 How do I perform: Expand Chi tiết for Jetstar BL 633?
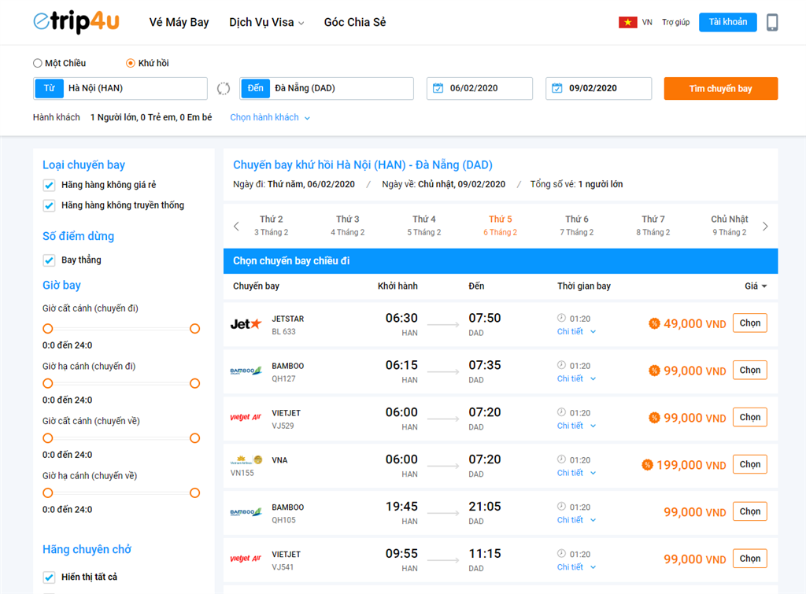pyautogui.click(x=576, y=332)
